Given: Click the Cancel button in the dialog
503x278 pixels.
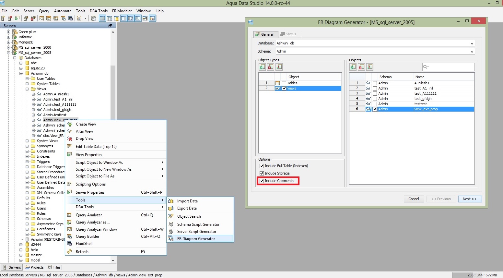Looking at the screenshot, I should (x=414, y=199).
